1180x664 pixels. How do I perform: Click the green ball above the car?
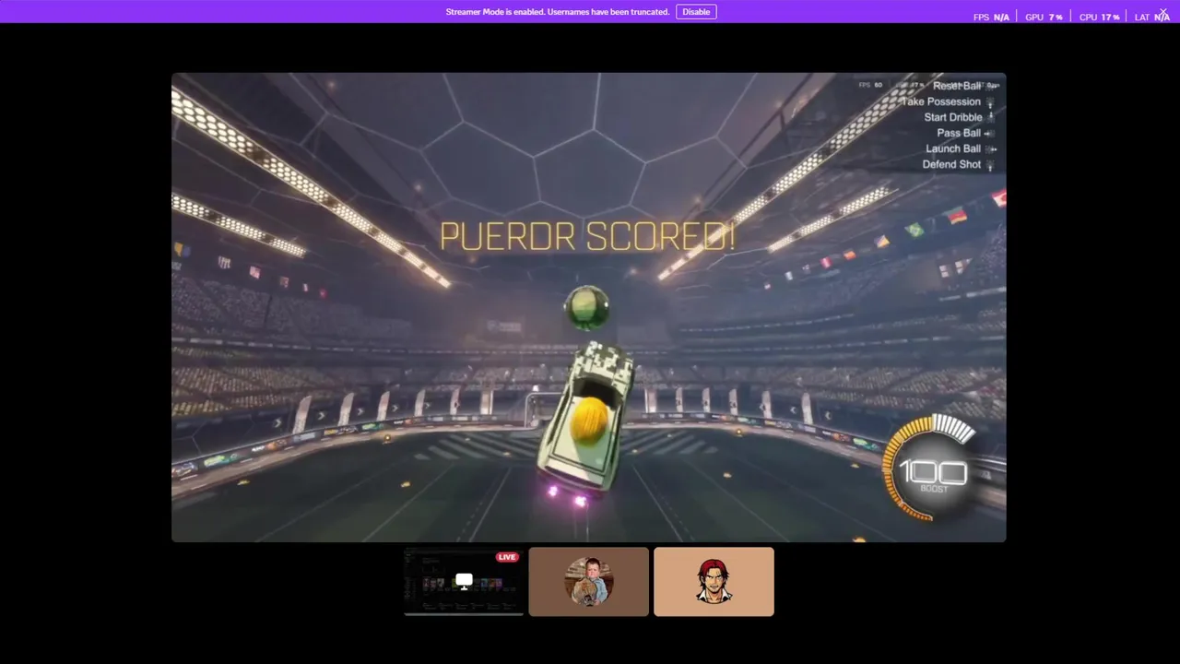(x=586, y=308)
